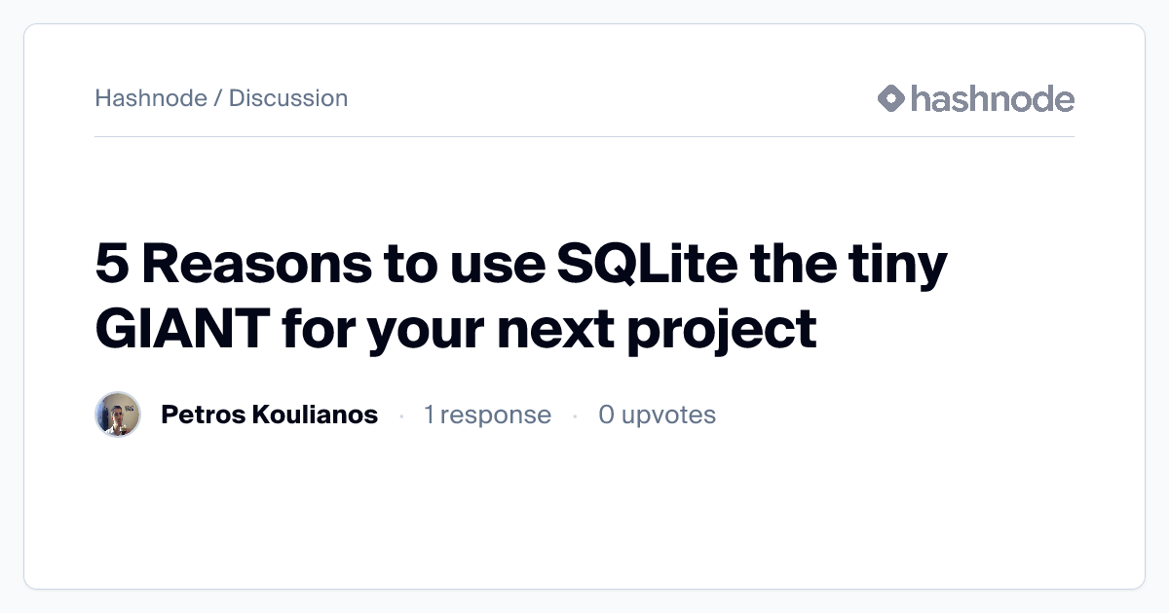Click the number 5 starting the title
Screen dimensions: 1169x613
(111, 266)
